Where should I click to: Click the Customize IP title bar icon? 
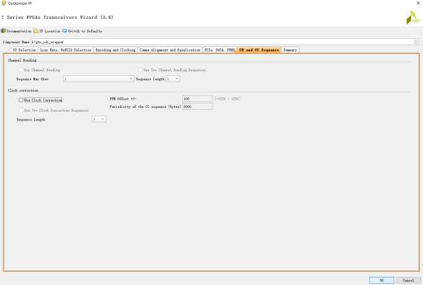(4, 3)
